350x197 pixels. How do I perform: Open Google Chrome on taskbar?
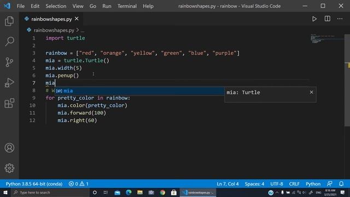(162, 192)
